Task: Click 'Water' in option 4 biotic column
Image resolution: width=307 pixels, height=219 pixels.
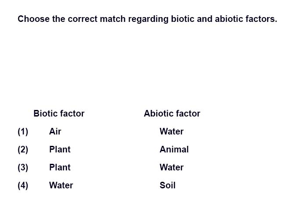Action: pos(61,185)
